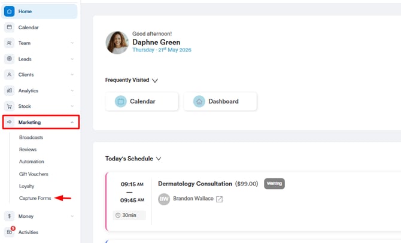Select the Team people icon
Viewport: 401px width, 243px height.
click(x=9, y=43)
